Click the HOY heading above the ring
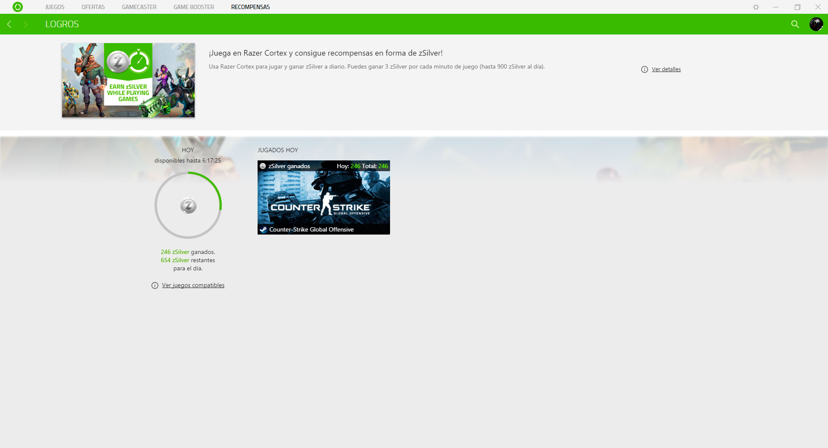This screenshot has height=448, width=828. (188, 150)
